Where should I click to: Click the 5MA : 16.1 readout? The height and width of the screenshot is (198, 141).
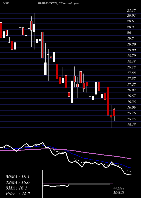pos(16,188)
